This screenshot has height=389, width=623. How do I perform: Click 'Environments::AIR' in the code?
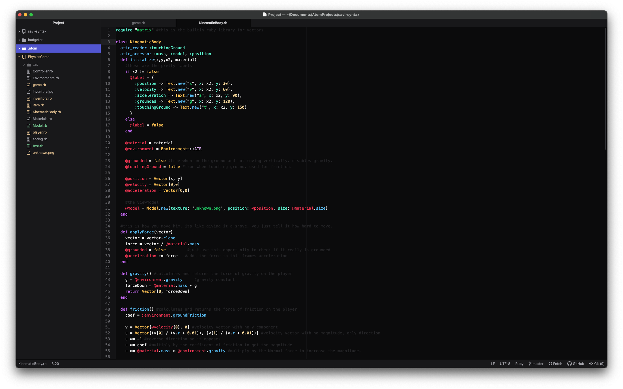point(181,149)
